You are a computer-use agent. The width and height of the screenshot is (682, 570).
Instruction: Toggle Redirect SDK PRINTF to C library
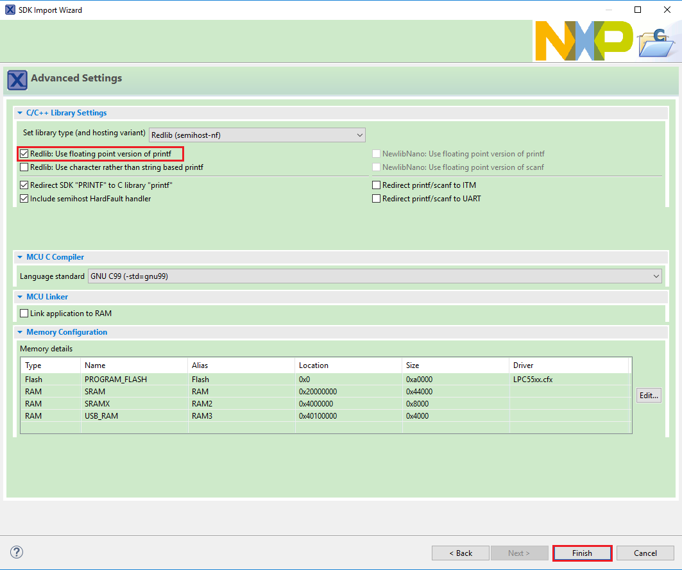(x=24, y=185)
